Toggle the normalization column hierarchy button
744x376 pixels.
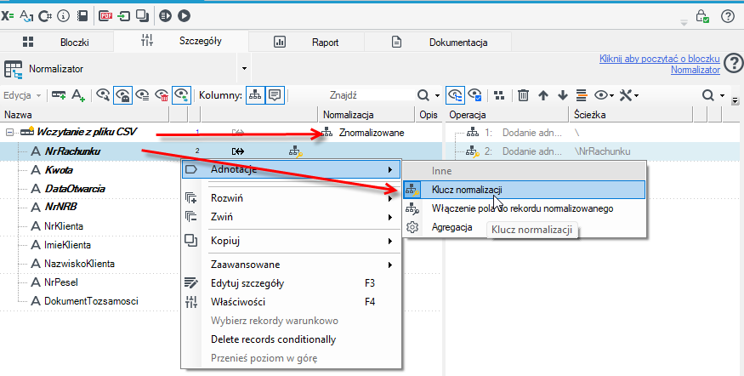pos(255,95)
